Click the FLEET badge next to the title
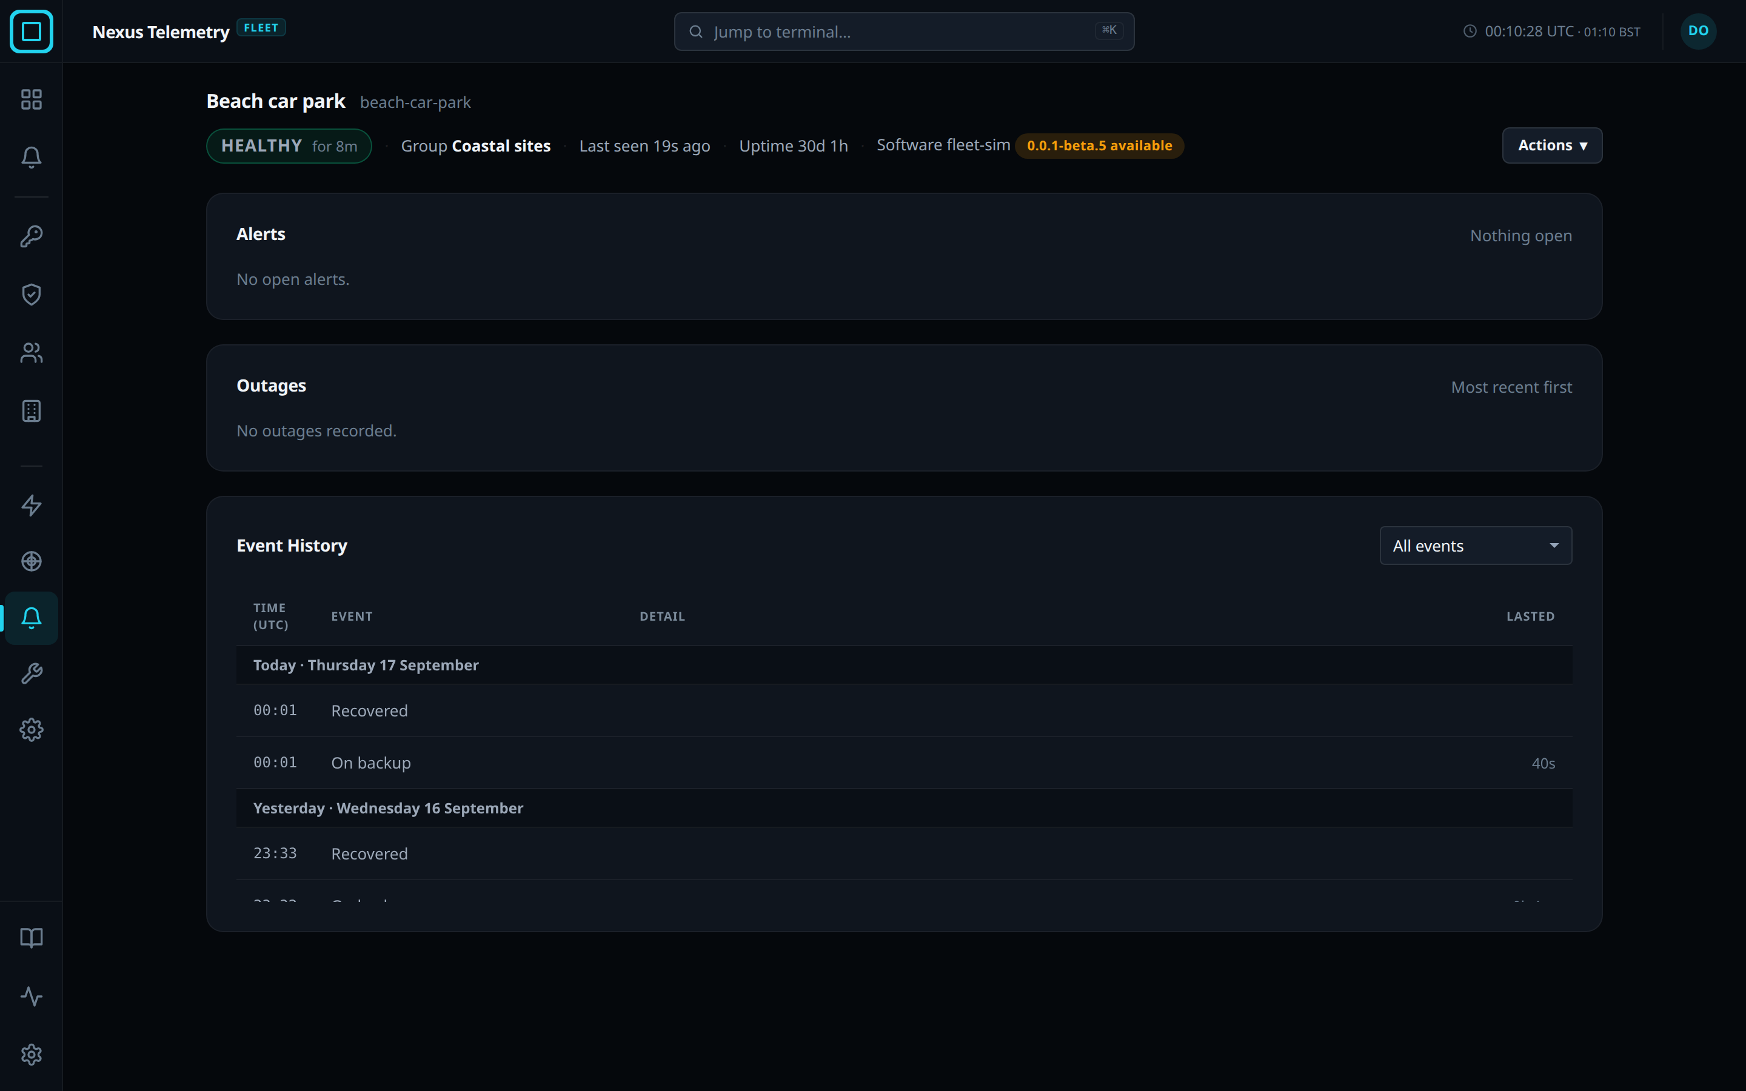The width and height of the screenshot is (1746, 1091). tap(261, 27)
